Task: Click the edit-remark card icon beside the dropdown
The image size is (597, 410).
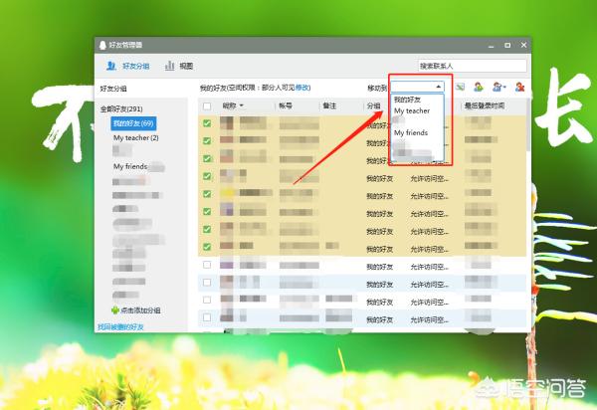Action: click(x=460, y=87)
